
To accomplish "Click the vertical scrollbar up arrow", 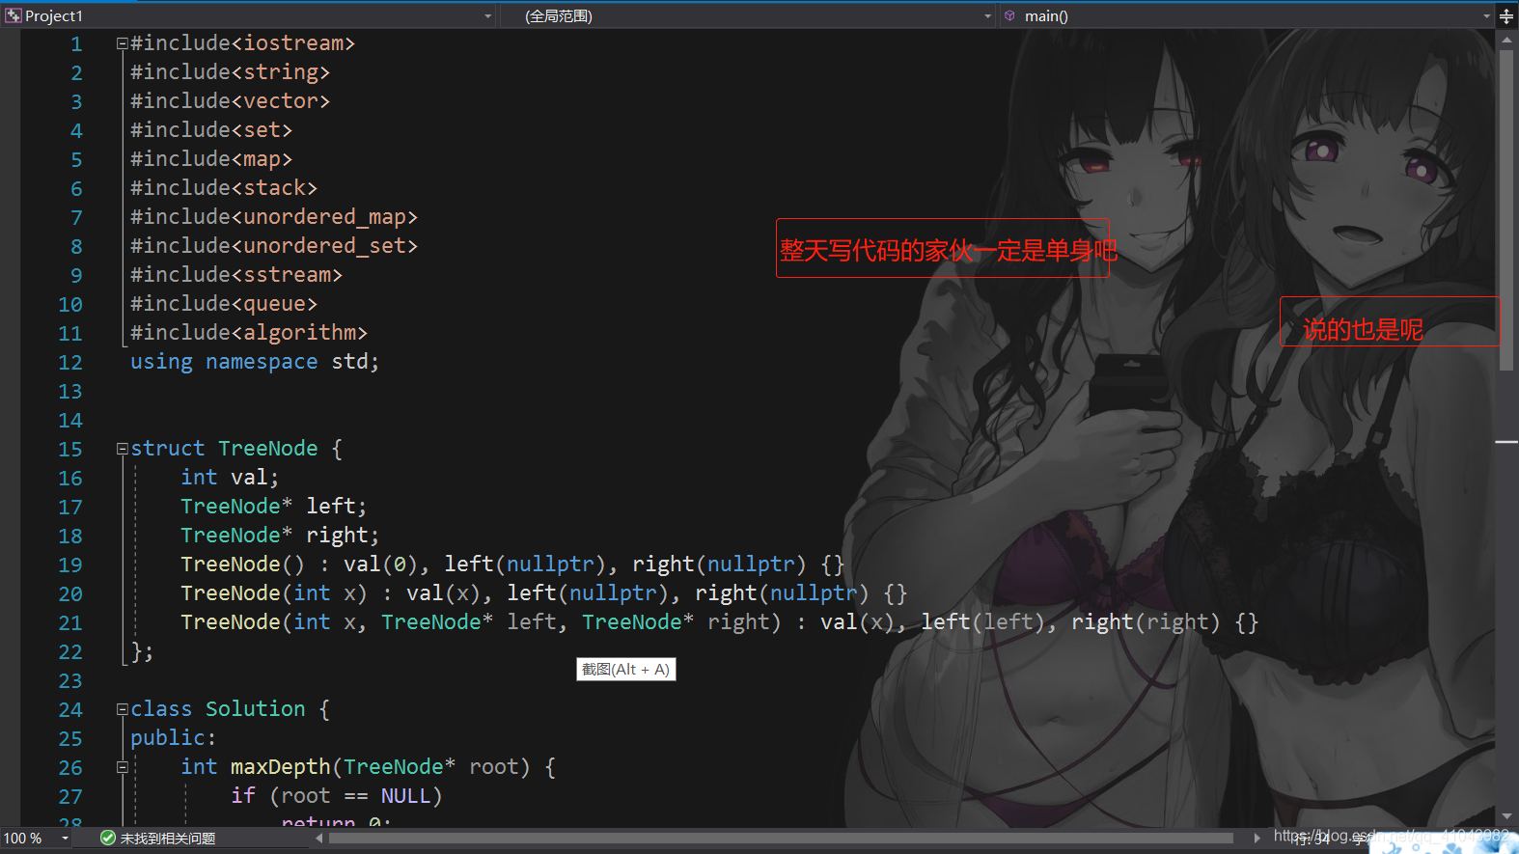I will point(1506,40).
